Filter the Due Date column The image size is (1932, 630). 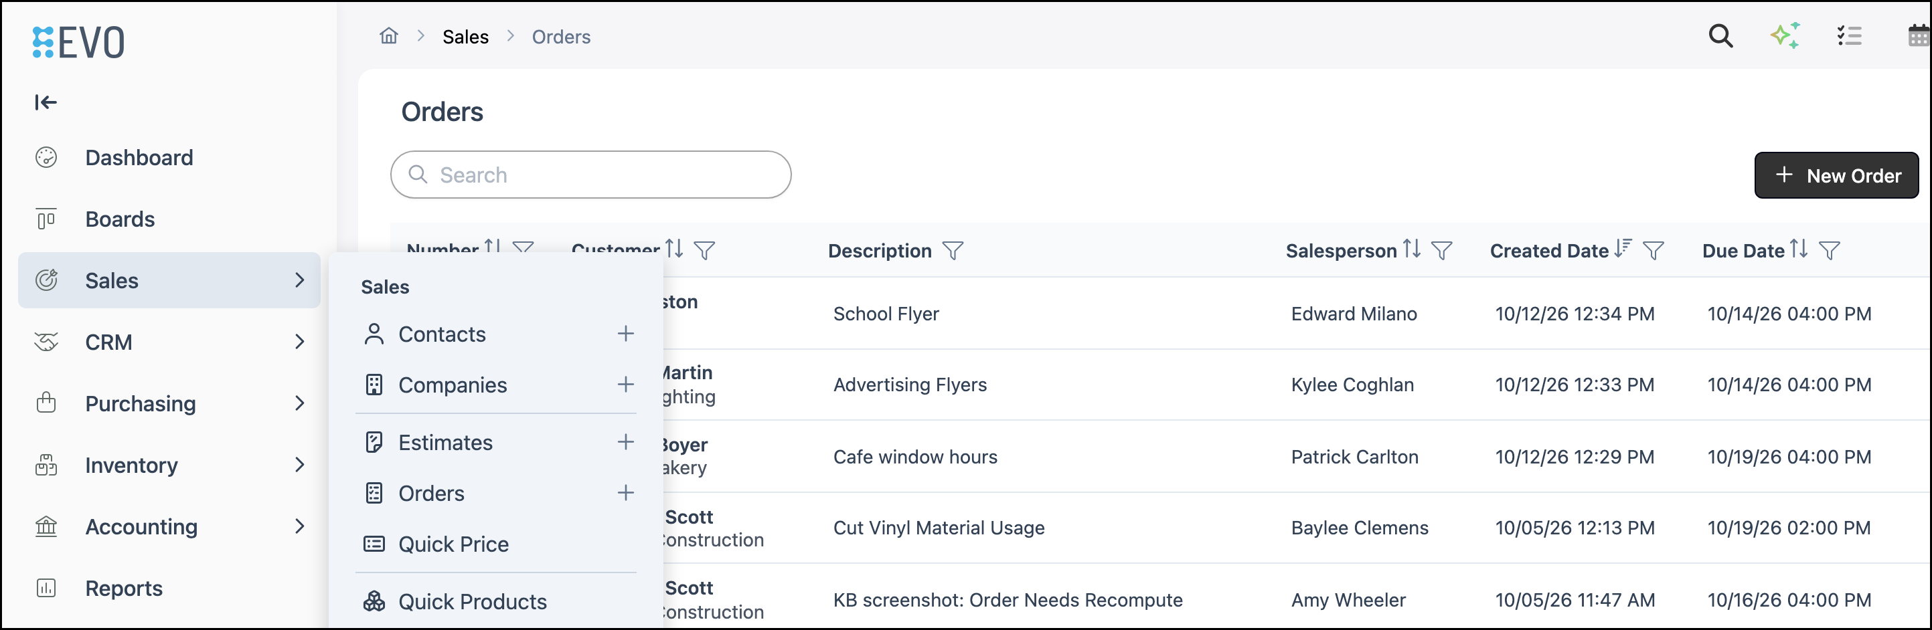coord(1830,250)
